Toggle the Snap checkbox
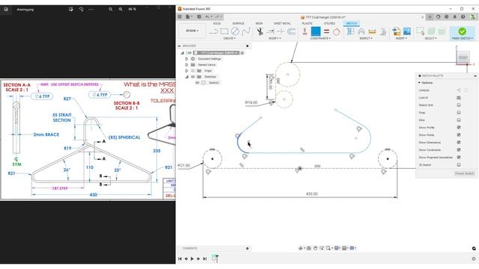The width and height of the screenshot is (479, 269). pos(459,113)
